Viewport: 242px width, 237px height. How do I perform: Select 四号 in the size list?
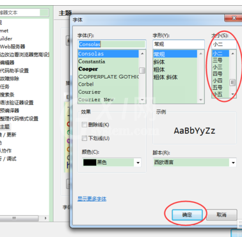pos(220,74)
